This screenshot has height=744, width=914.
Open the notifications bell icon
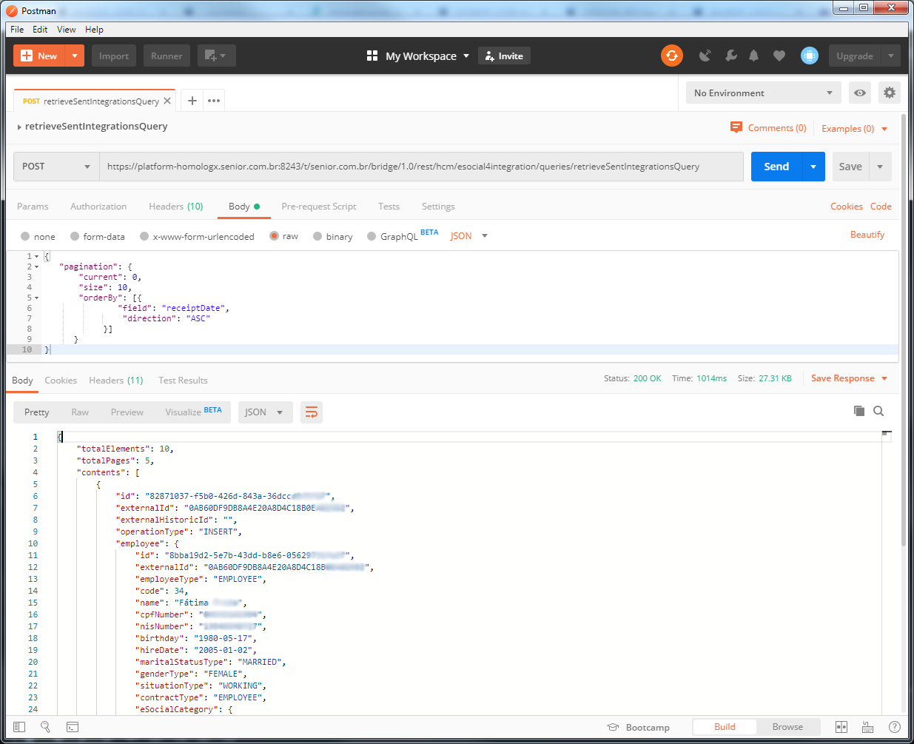click(x=753, y=56)
